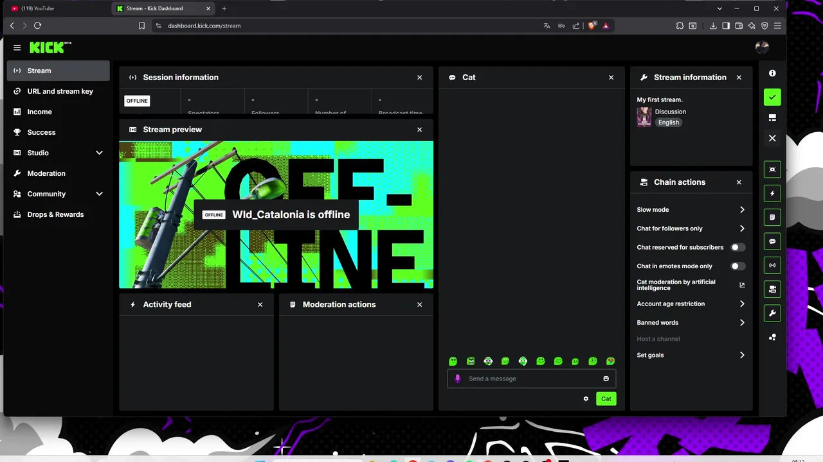The image size is (823, 462).
Task: Open Banned words settings
Action: 691,323
